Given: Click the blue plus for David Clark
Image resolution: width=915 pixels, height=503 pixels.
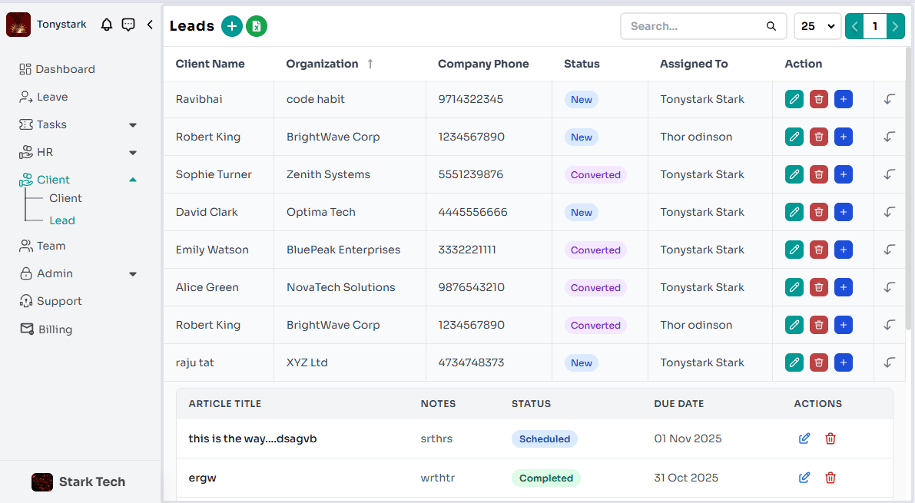Looking at the screenshot, I should (x=844, y=212).
